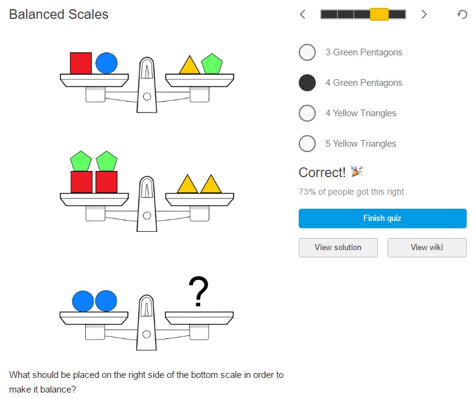Go to the previous question arrow
This screenshot has height=398, width=474.
(303, 14)
